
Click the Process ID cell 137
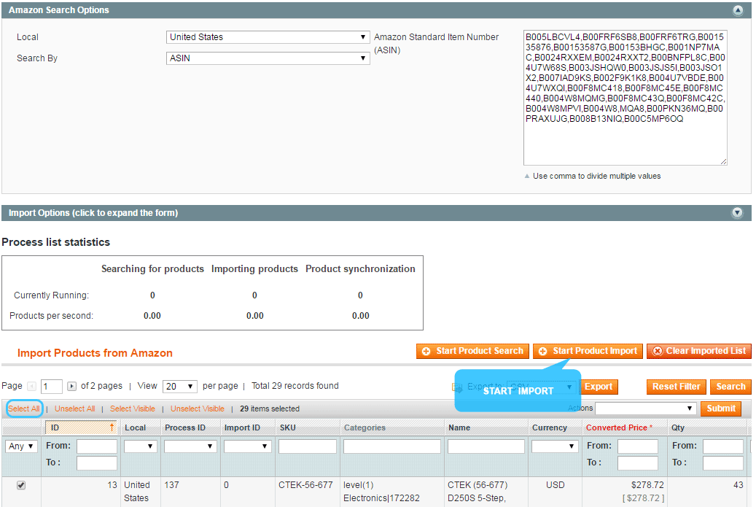pos(171,485)
